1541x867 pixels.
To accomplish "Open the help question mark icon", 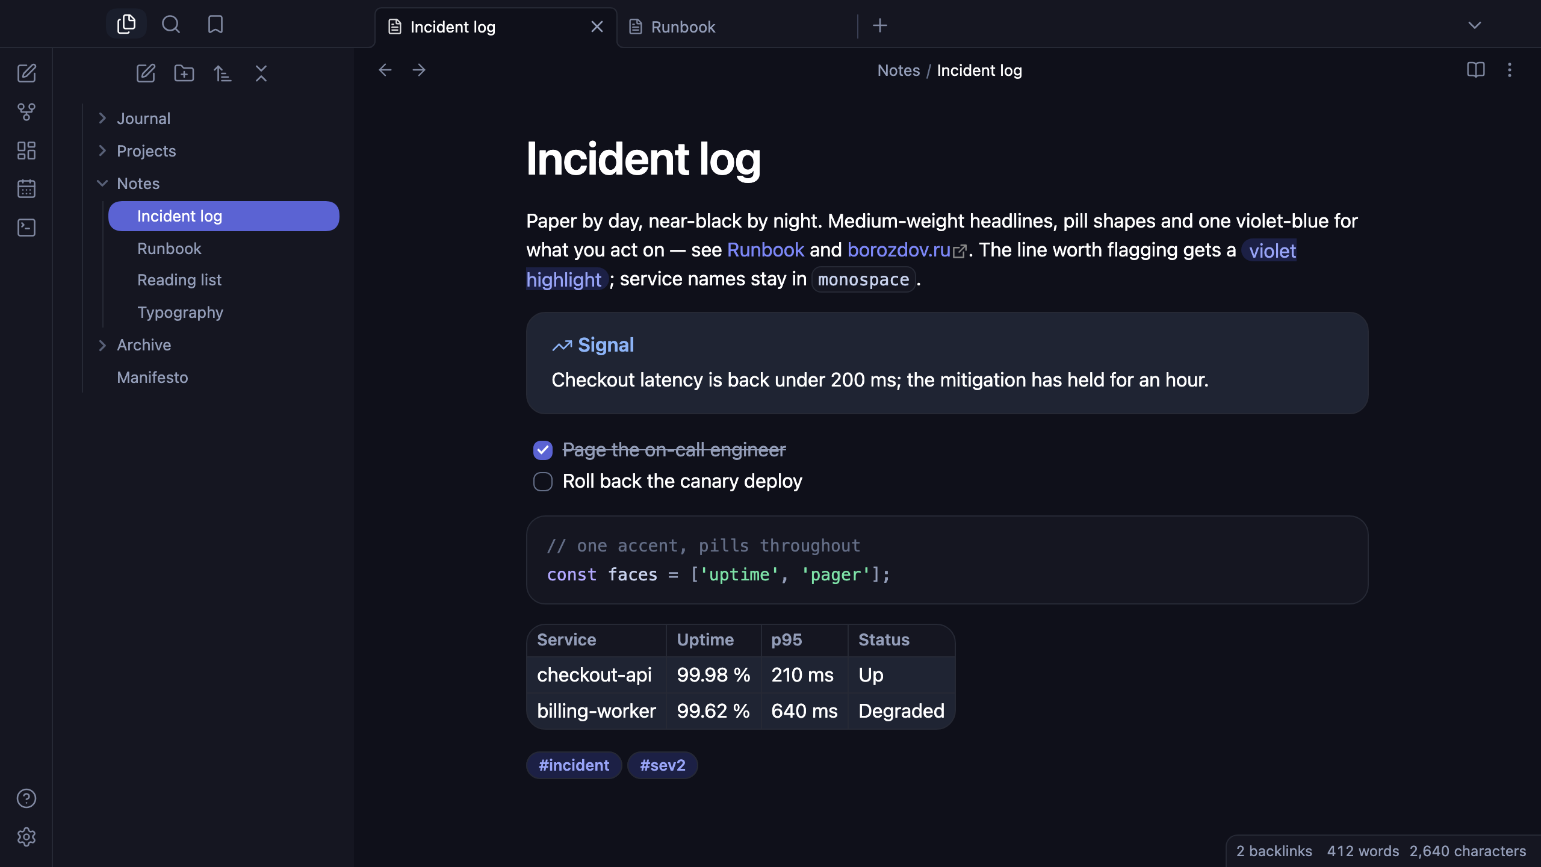I will coord(26,798).
